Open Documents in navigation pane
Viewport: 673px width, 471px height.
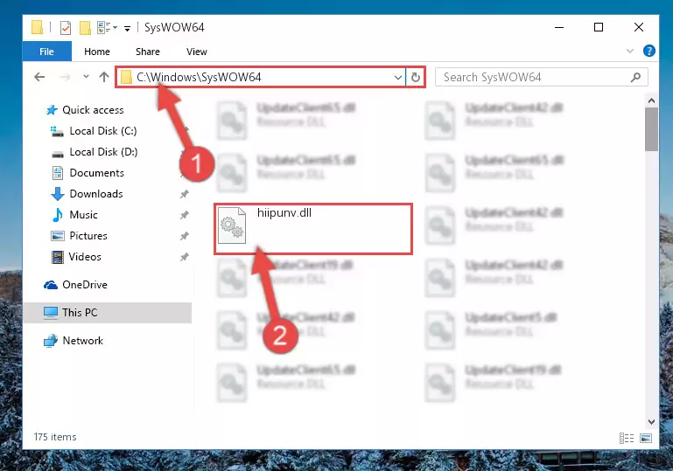click(96, 173)
